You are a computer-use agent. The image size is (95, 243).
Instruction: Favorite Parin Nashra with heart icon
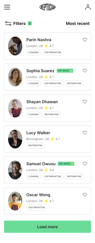click(x=85, y=40)
